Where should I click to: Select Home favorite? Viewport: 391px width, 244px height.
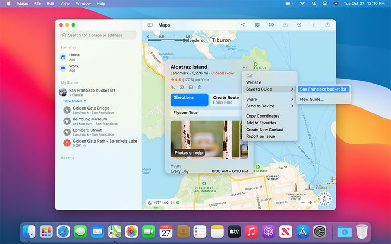point(98,57)
